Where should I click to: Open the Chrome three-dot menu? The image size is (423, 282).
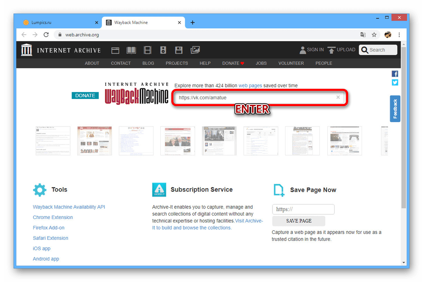[399, 35]
